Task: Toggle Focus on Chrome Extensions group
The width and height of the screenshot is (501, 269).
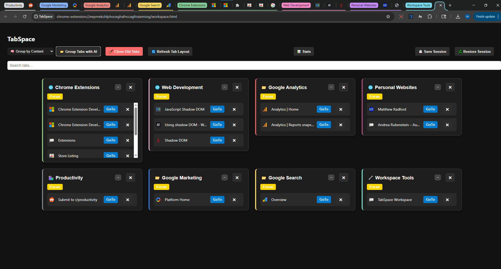Action: (55, 96)
